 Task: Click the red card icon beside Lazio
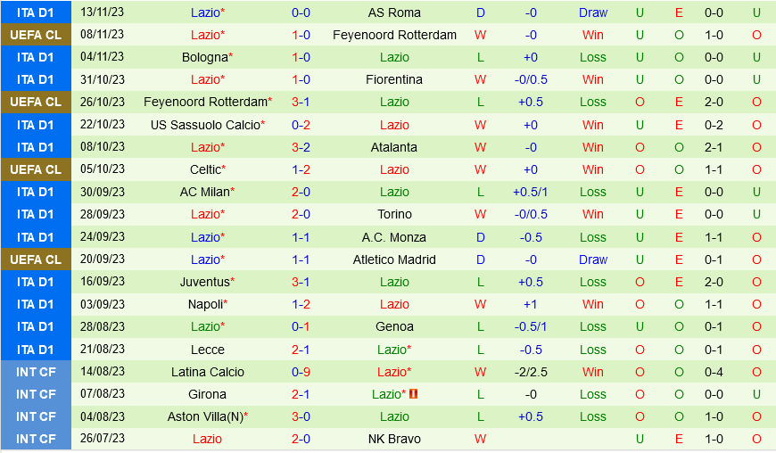(x=414, y=394)
